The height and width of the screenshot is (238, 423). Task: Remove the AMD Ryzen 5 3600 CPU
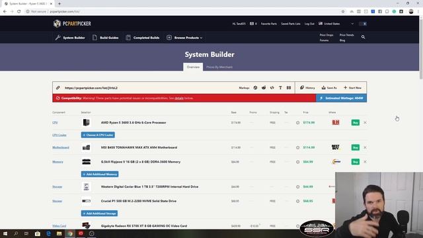tap(365, 122)
